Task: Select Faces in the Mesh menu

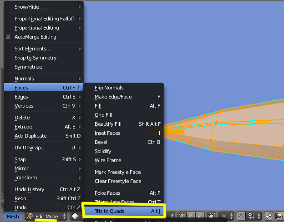Action: point(44,88)
